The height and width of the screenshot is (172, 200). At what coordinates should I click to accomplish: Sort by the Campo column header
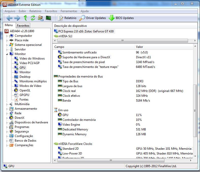93,47
